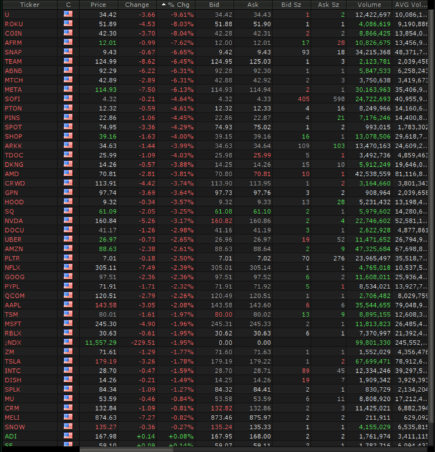Sort by the Ask column header
Viewport: 435px width, 452px height.
coord(253,5)
